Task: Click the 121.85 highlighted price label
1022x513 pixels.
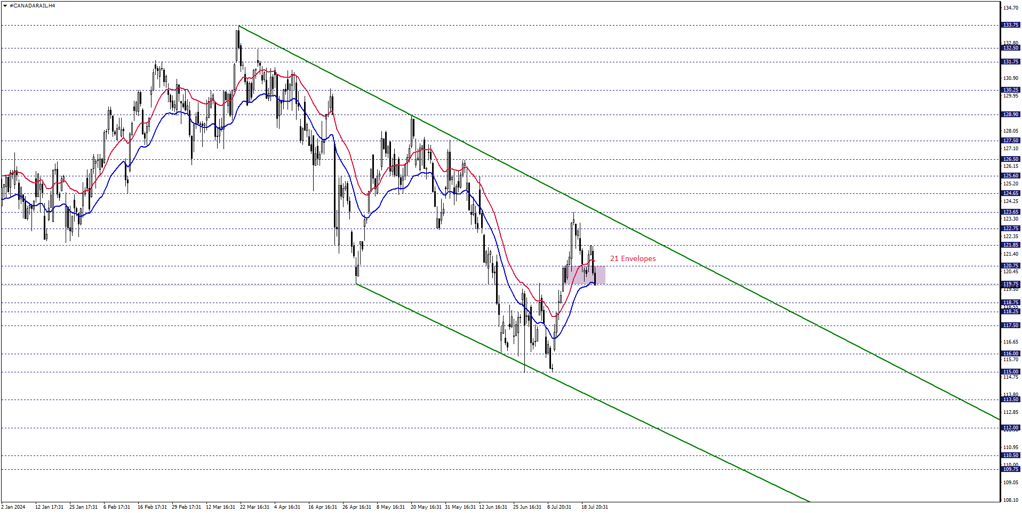Action: click(1011, 245)
